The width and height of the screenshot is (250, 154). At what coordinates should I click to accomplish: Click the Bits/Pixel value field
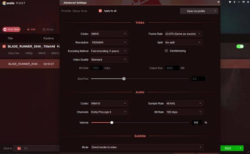pyautogui.click(x=198, y=79)
